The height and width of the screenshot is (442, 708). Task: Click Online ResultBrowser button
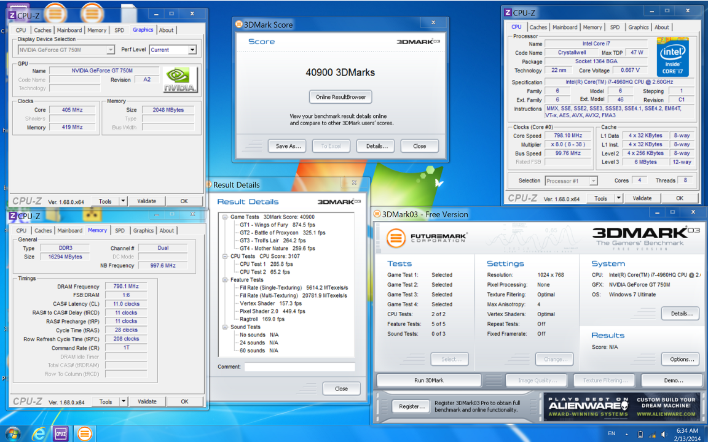340,97
